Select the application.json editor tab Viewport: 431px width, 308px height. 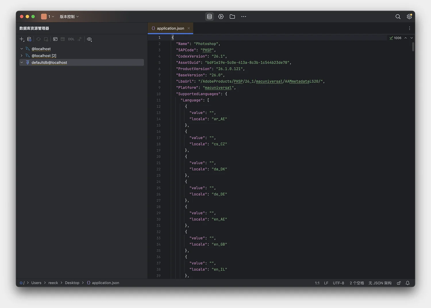coord(170,28)
